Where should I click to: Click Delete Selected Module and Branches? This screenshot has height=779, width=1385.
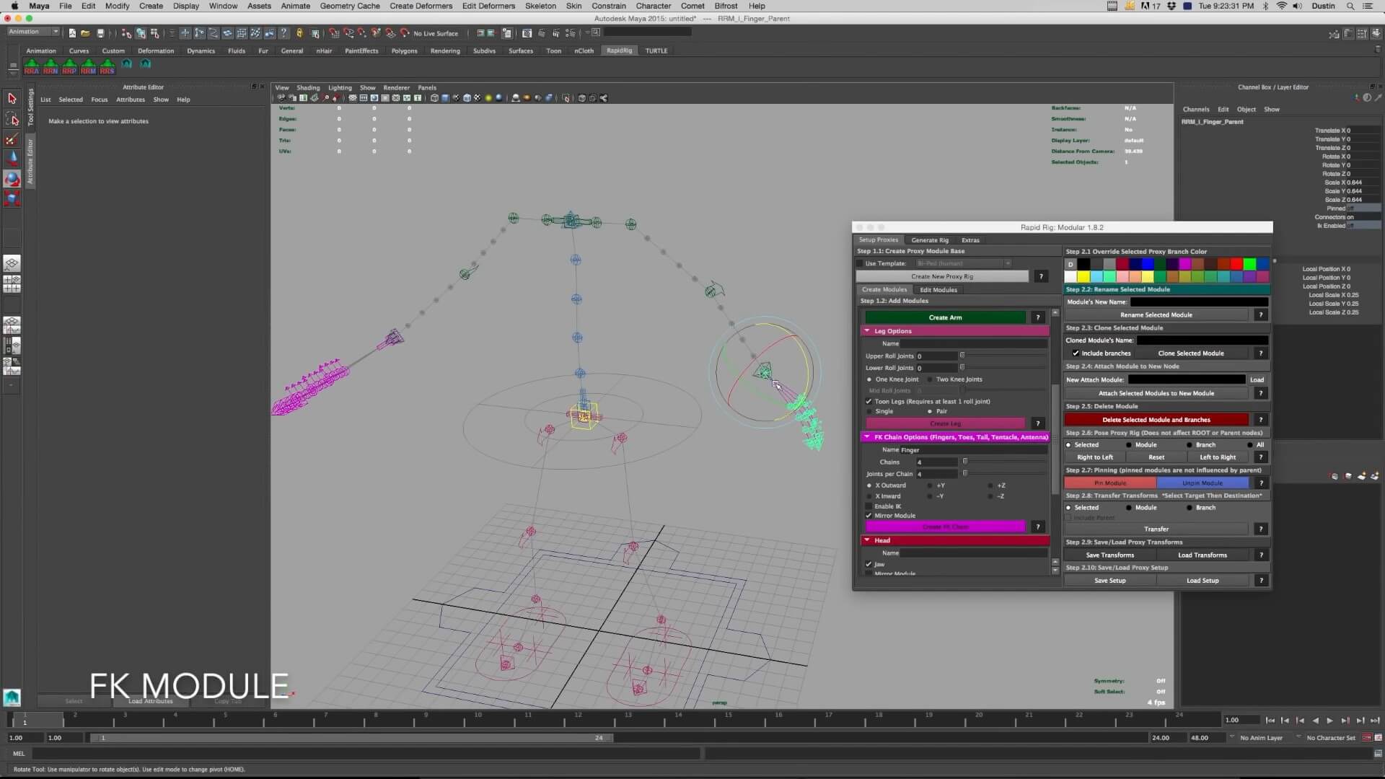click(1156, 420)
